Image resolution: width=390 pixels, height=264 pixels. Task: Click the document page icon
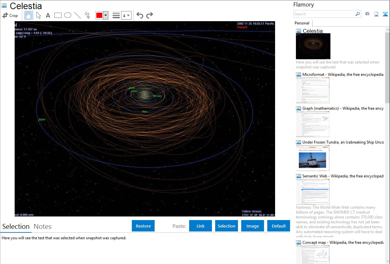376,14
